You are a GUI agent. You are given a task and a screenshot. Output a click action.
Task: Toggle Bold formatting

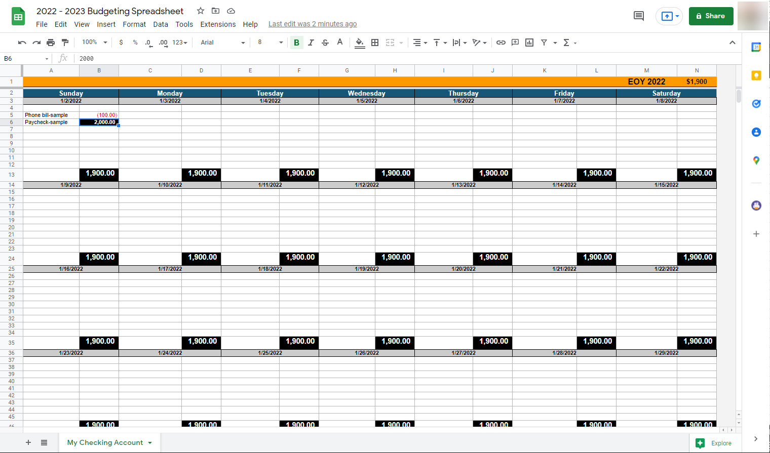tap(296, 43)
